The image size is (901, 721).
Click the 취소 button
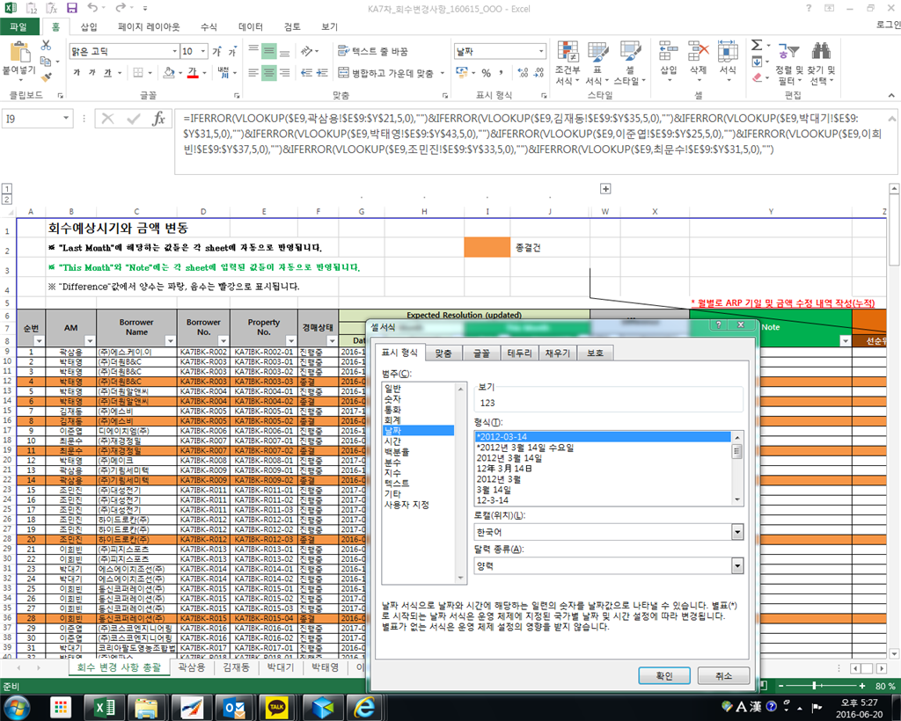coord(723,675)
